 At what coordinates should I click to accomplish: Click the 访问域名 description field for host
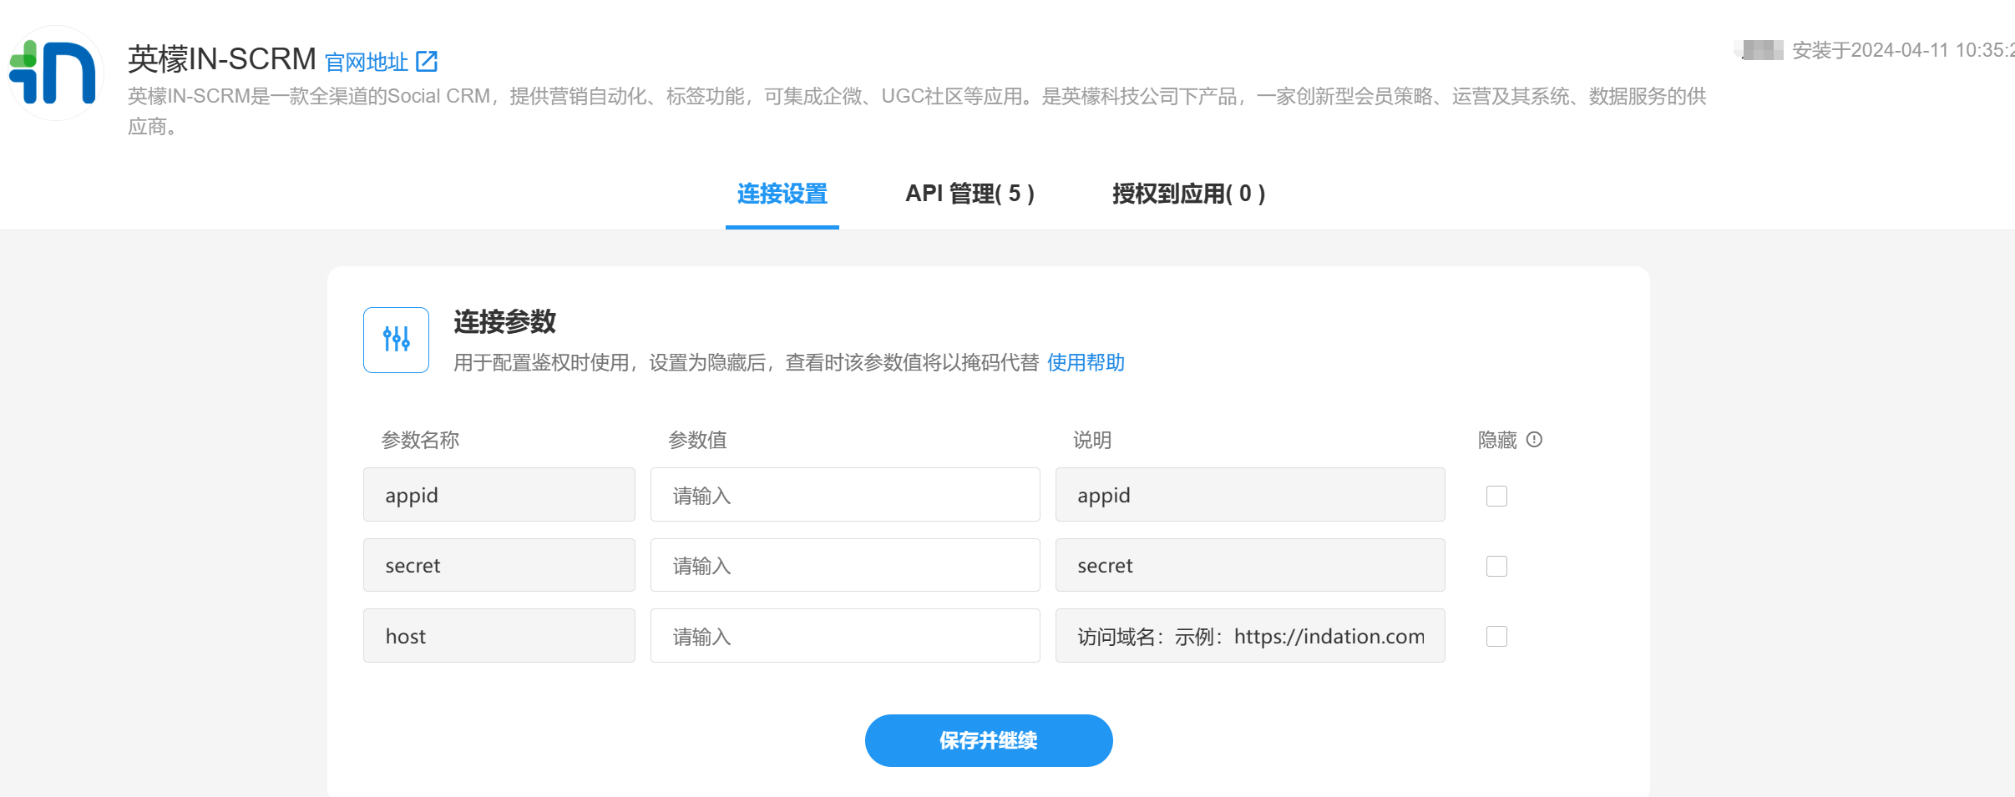[x=1250, y=636]
